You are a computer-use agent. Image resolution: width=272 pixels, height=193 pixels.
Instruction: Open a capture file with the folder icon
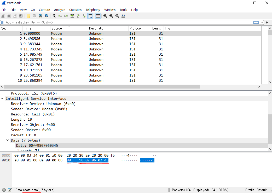(28, 16)
